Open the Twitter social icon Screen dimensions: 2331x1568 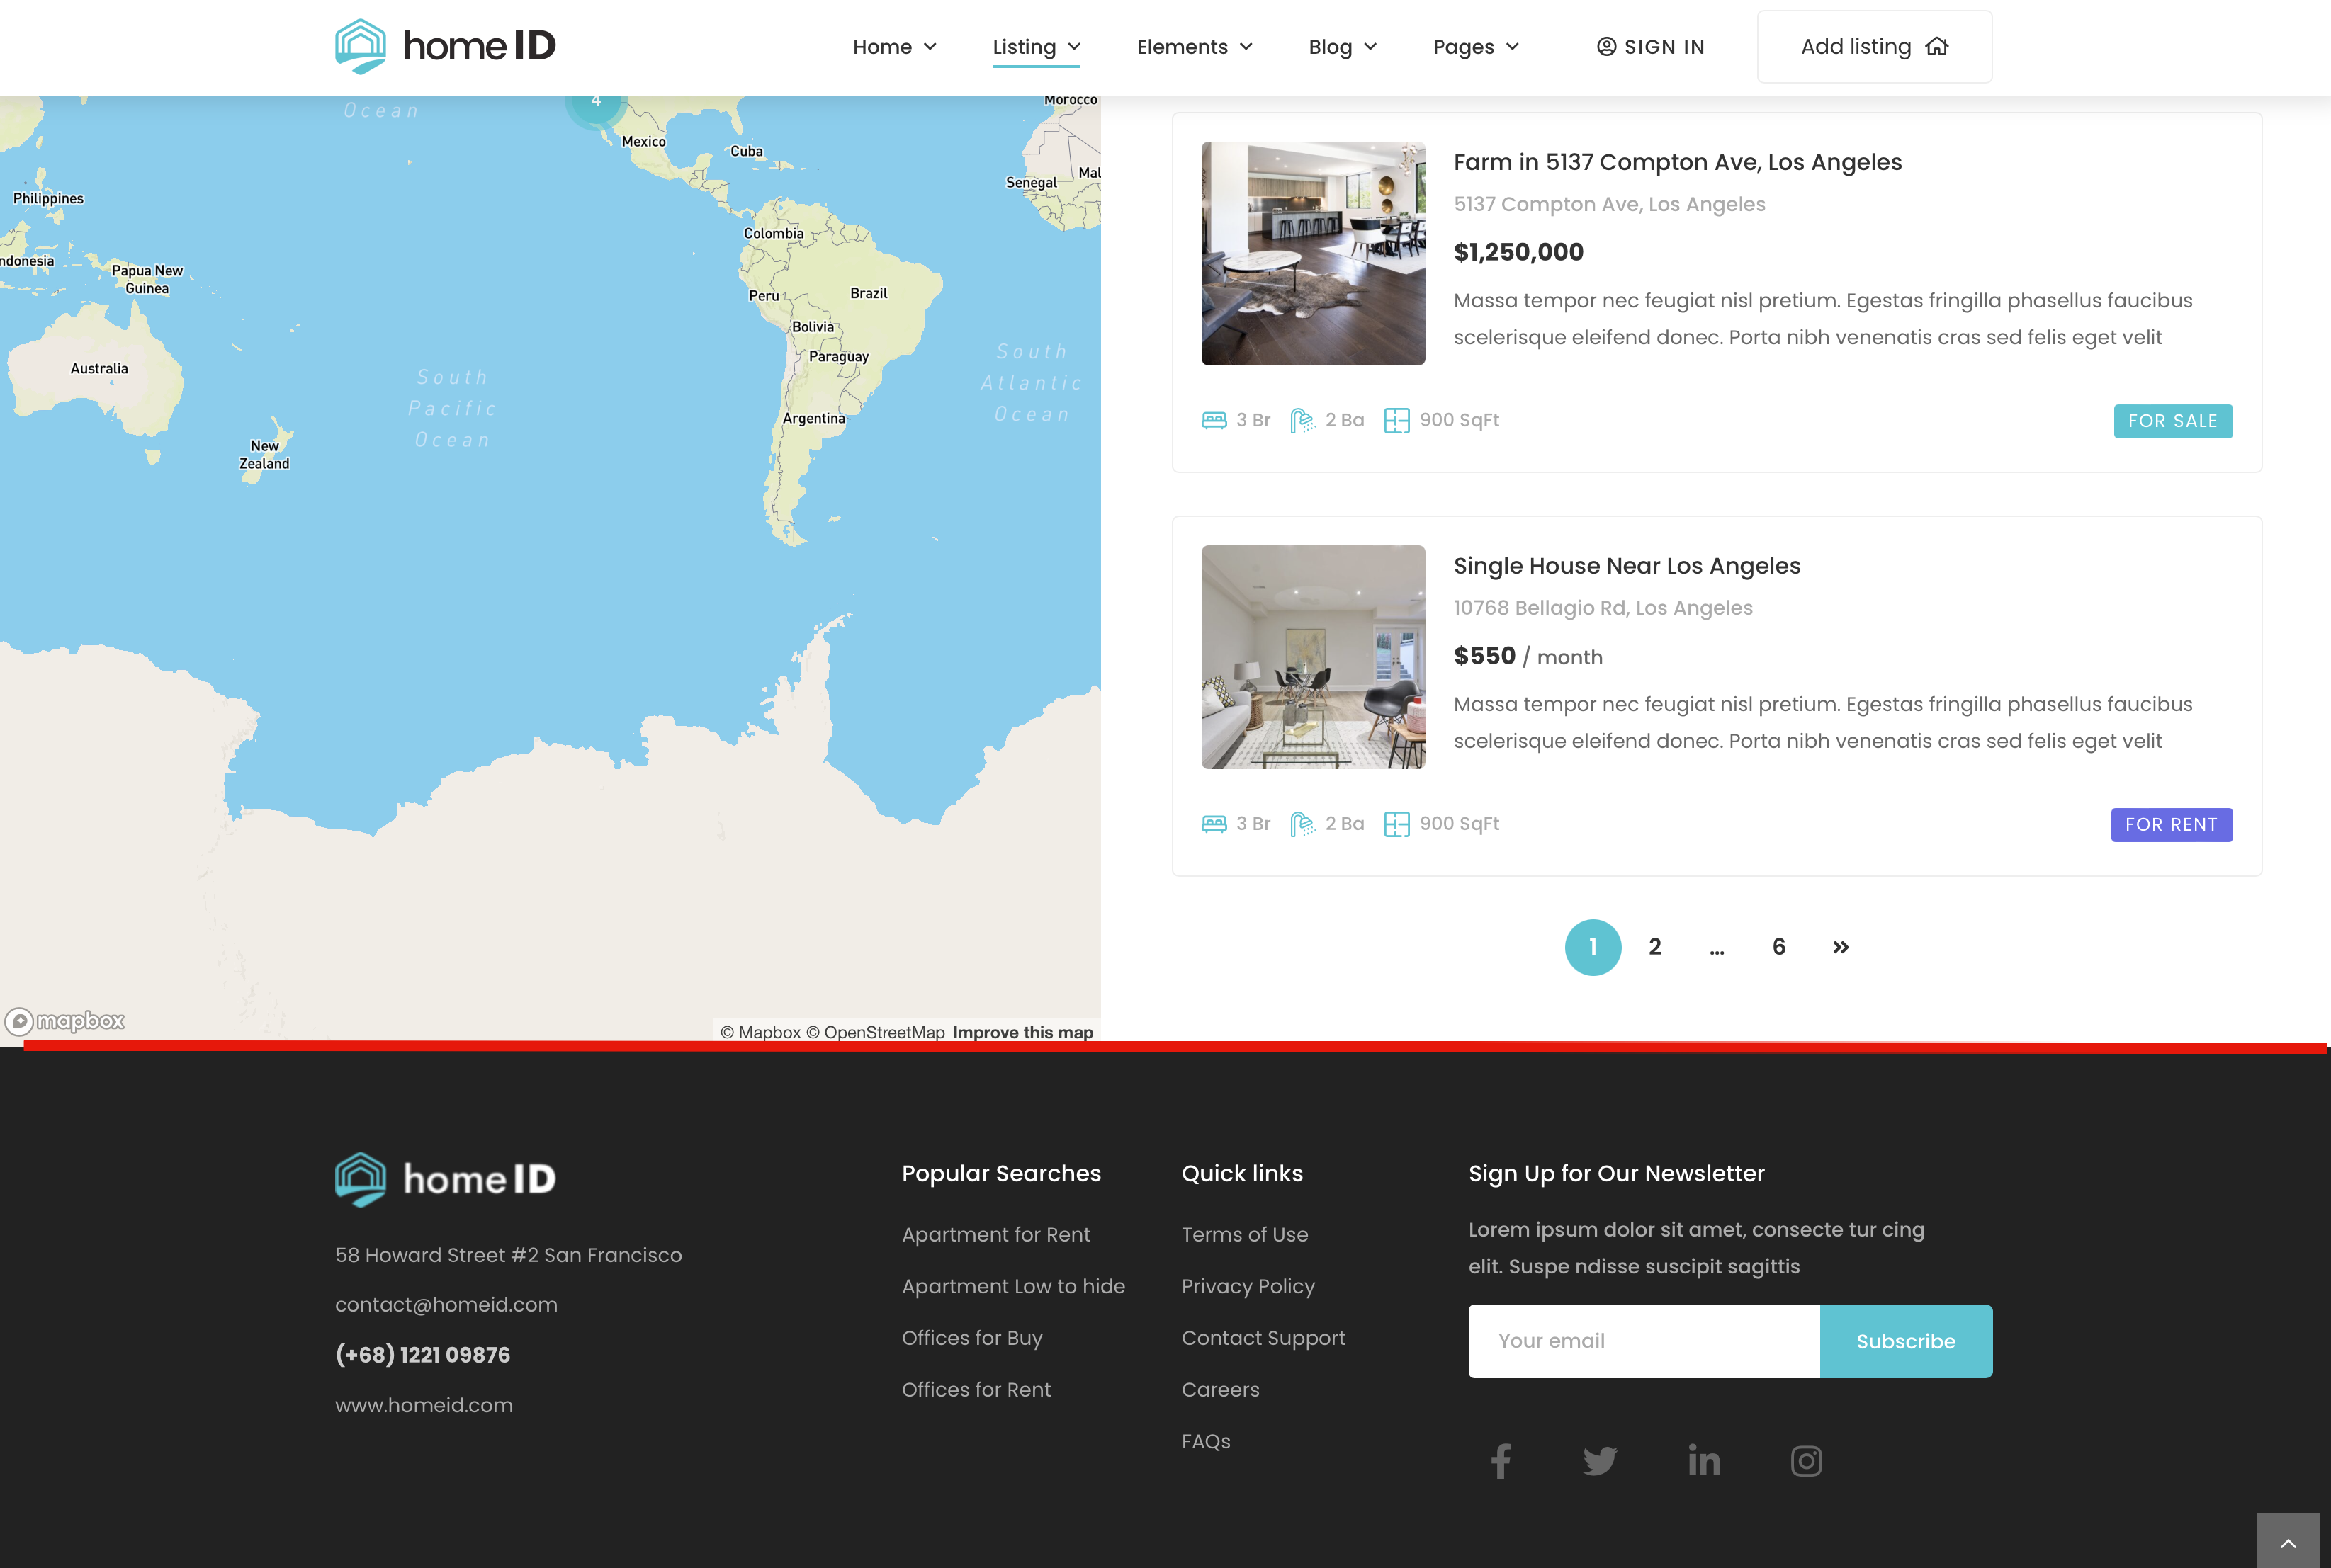[1600, 1461]
